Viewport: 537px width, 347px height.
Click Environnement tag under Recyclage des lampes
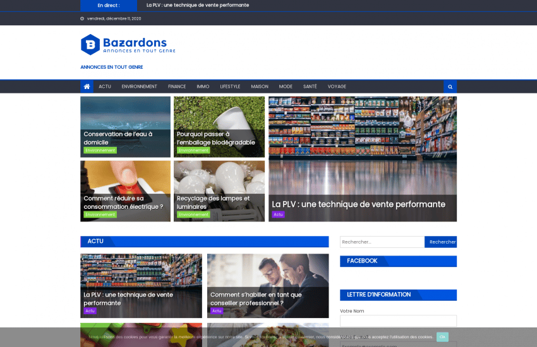(193, 215)
